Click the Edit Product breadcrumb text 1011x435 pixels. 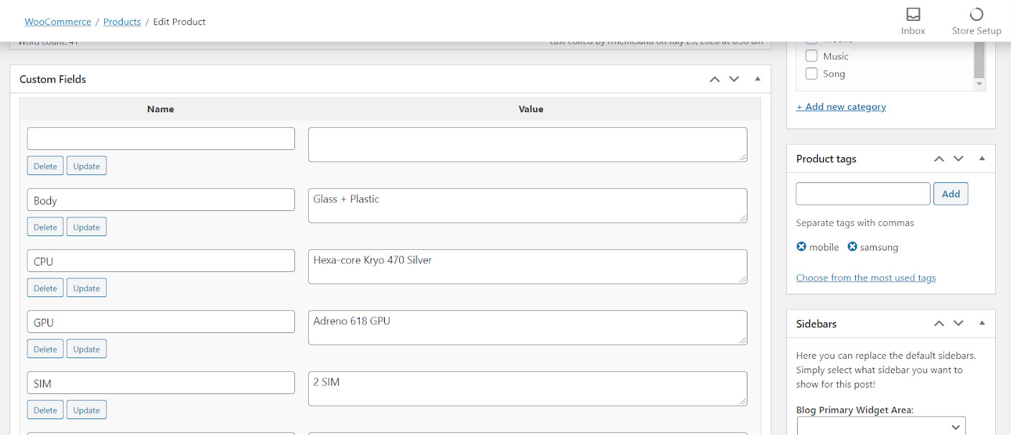pos(180,22)
